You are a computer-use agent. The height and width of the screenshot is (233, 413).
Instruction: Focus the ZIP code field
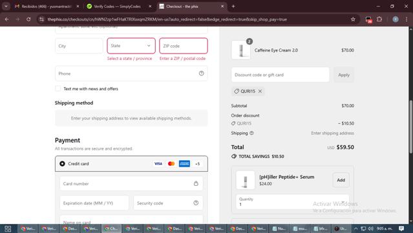[184, 46]
